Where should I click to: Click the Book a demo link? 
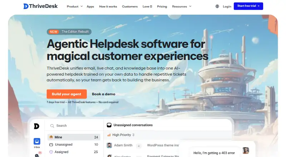104,94
